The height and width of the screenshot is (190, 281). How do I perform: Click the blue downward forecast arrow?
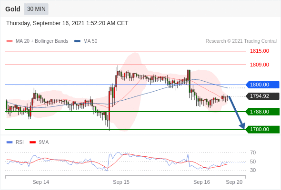(237, 113)
